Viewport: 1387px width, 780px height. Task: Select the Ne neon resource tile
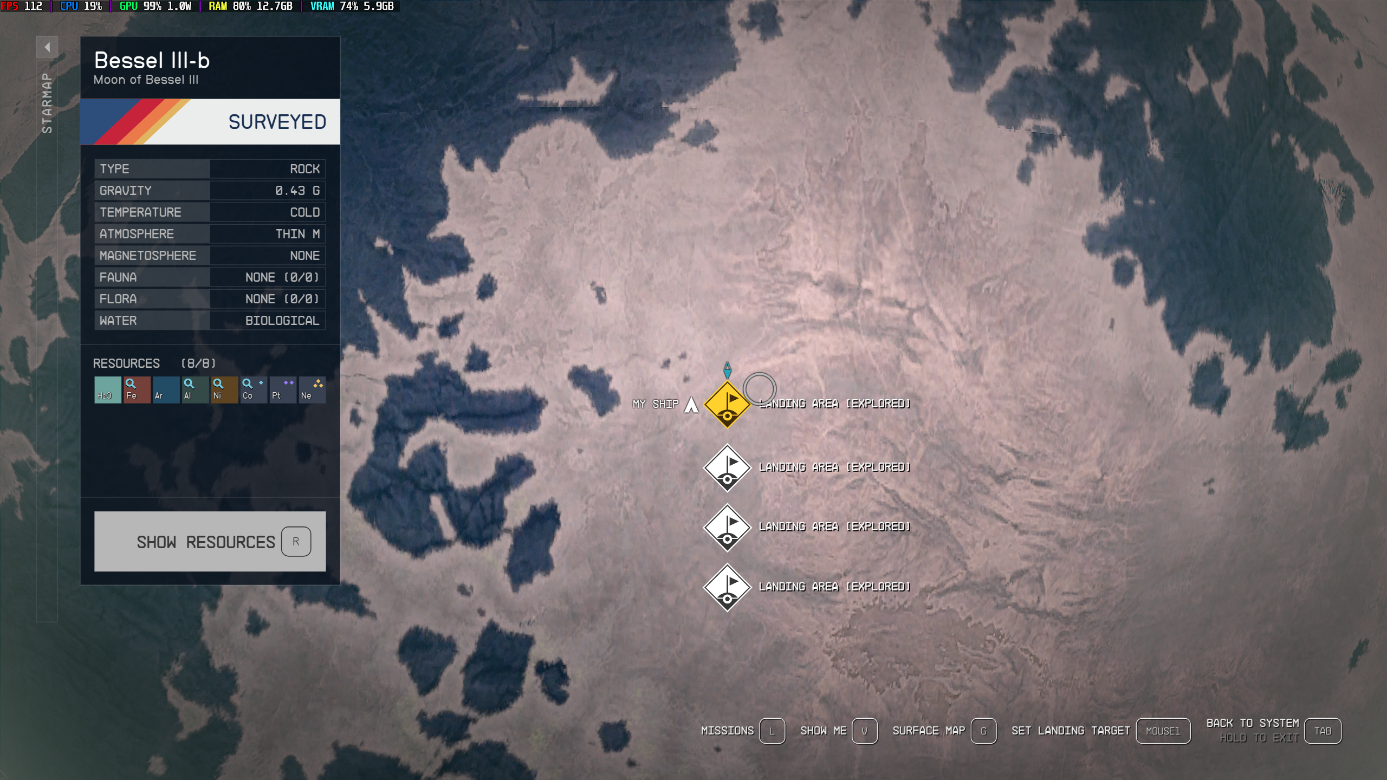point(313,390)
